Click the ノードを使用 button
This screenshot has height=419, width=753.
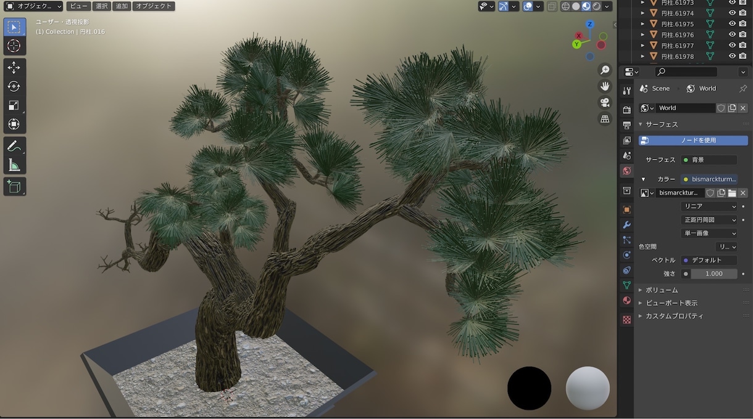pos(693,140)
